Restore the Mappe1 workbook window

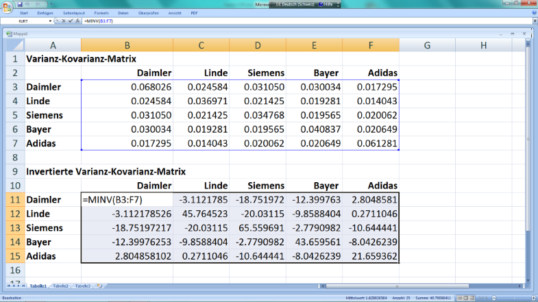coord(512,34)
